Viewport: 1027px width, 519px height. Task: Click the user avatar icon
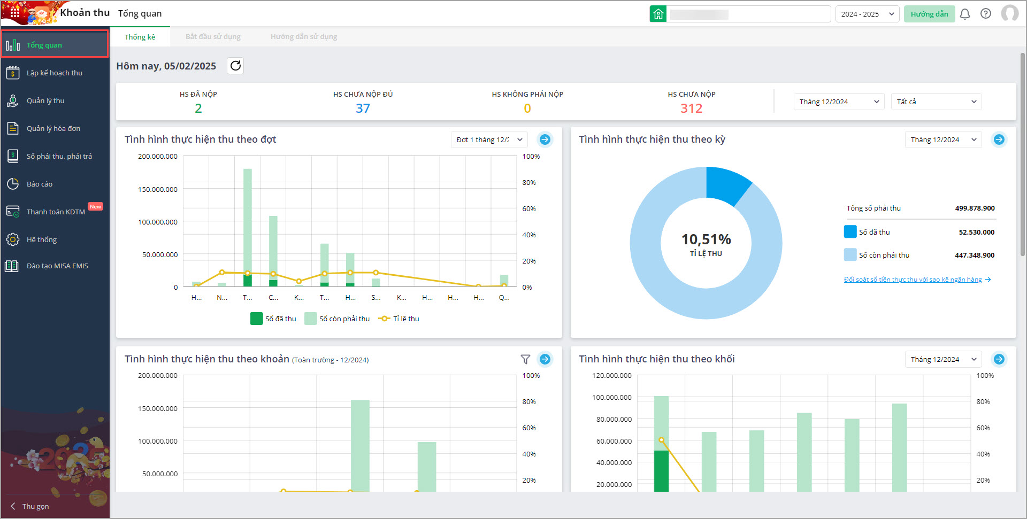click(x=1009, y=14)
